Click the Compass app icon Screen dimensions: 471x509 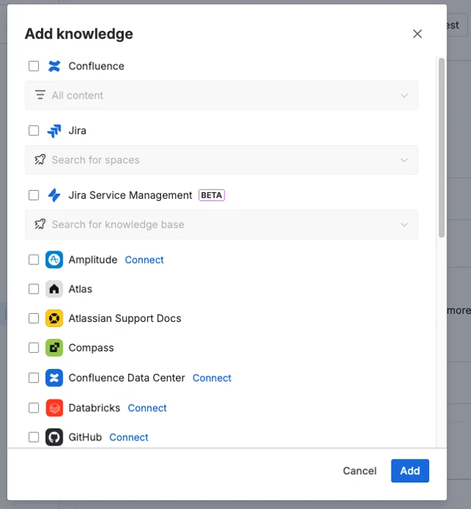tap(54, 348)
